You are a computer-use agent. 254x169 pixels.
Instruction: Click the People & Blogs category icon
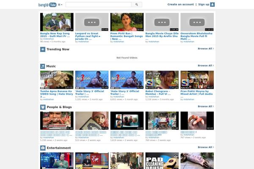point(43,107)
